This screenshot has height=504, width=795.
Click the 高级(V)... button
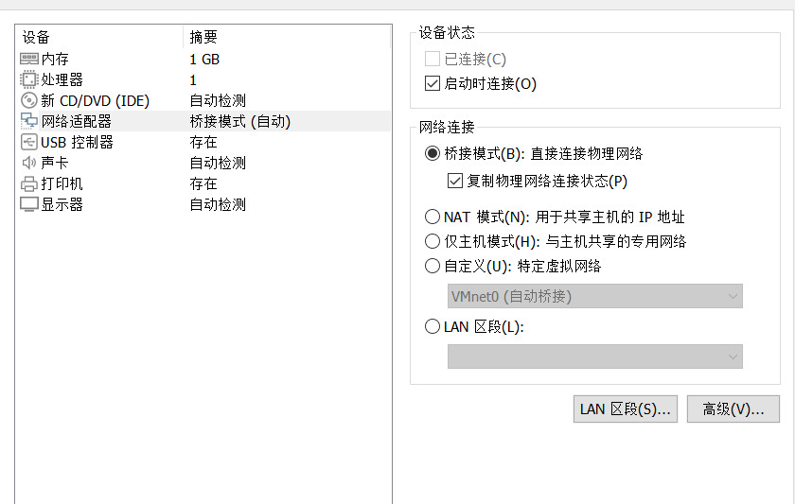(x=733, y=408)
